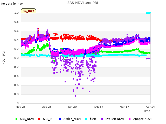Click the lowest purple SW-PAR outlier point
Image resolution: width=166 pixels, height=124 pixels.
pyautogui.click(x=75, y=96)
